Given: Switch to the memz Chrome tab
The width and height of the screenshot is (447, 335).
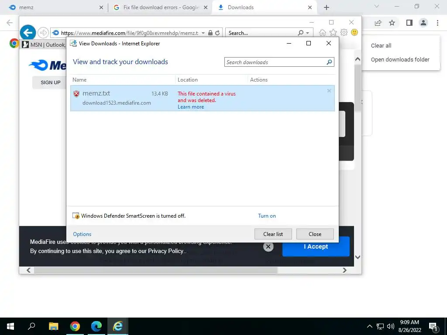Looking at the screenshot, I should 54,7.
